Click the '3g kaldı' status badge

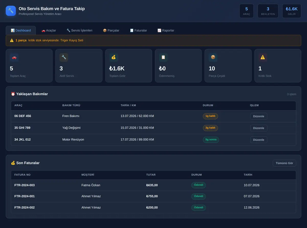pyautogui.click(x=210, y=128)
